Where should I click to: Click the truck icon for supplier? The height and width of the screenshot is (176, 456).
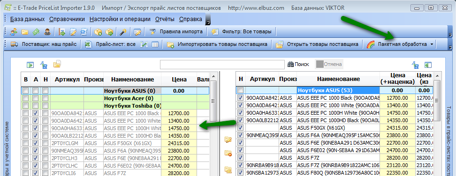coord(15,44)
